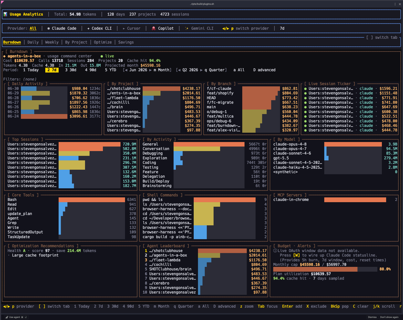Click the Don't show again button
Viewport: 403px width, 320px height.
pyautogui.click(x=389, y=317)
